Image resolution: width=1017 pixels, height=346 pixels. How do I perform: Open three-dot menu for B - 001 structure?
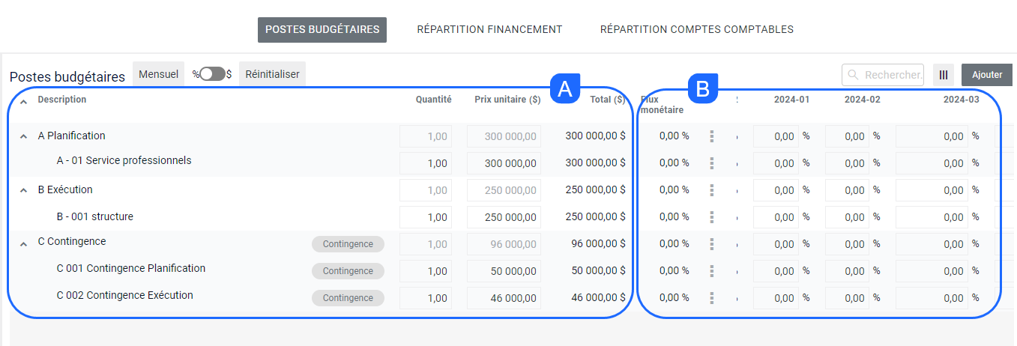coord(711,217)
